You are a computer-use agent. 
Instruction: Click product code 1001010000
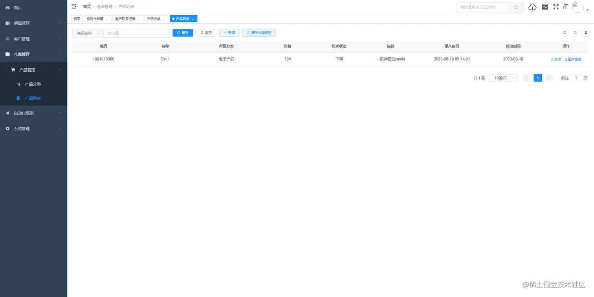[x=103, y=59]
